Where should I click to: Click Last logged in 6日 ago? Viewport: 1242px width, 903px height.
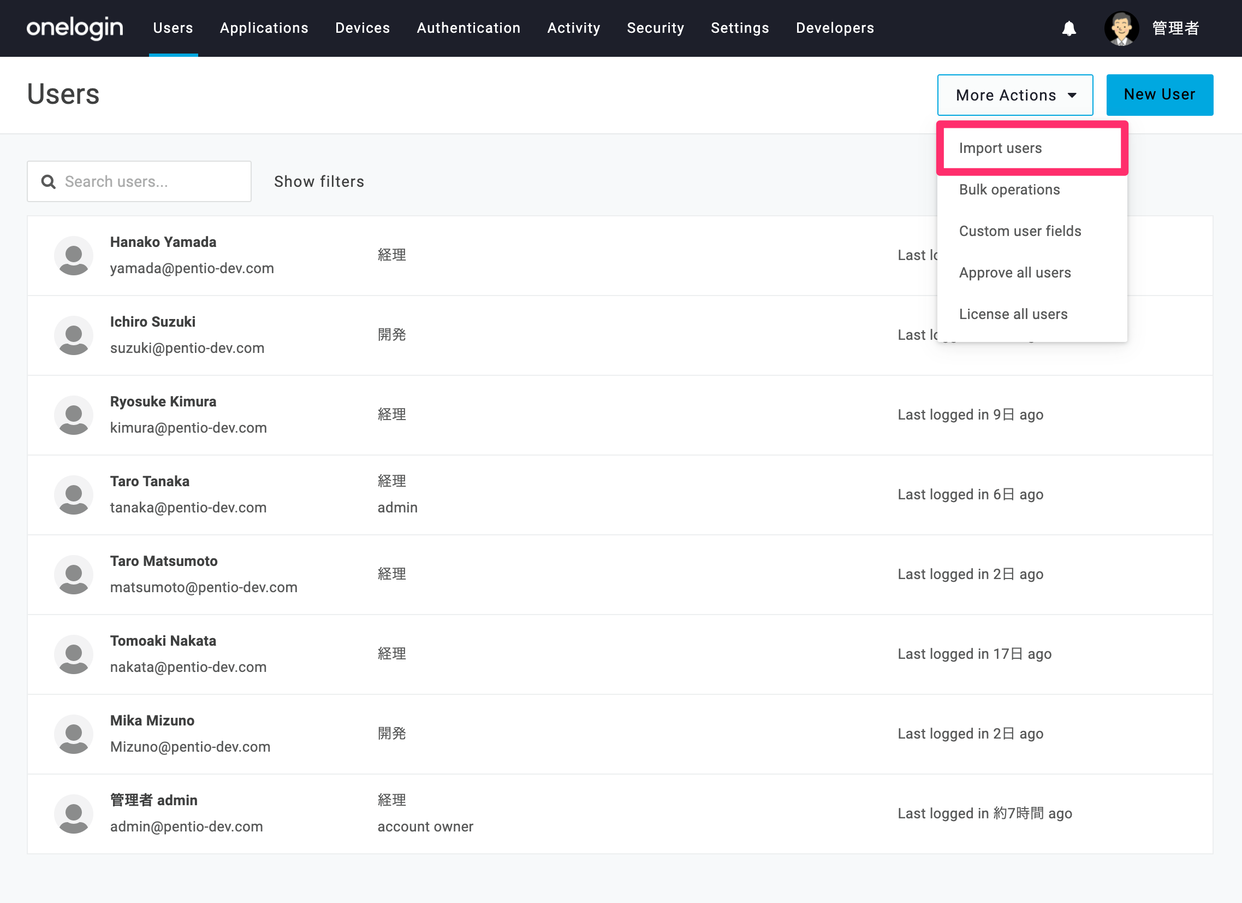click(970, 494)
